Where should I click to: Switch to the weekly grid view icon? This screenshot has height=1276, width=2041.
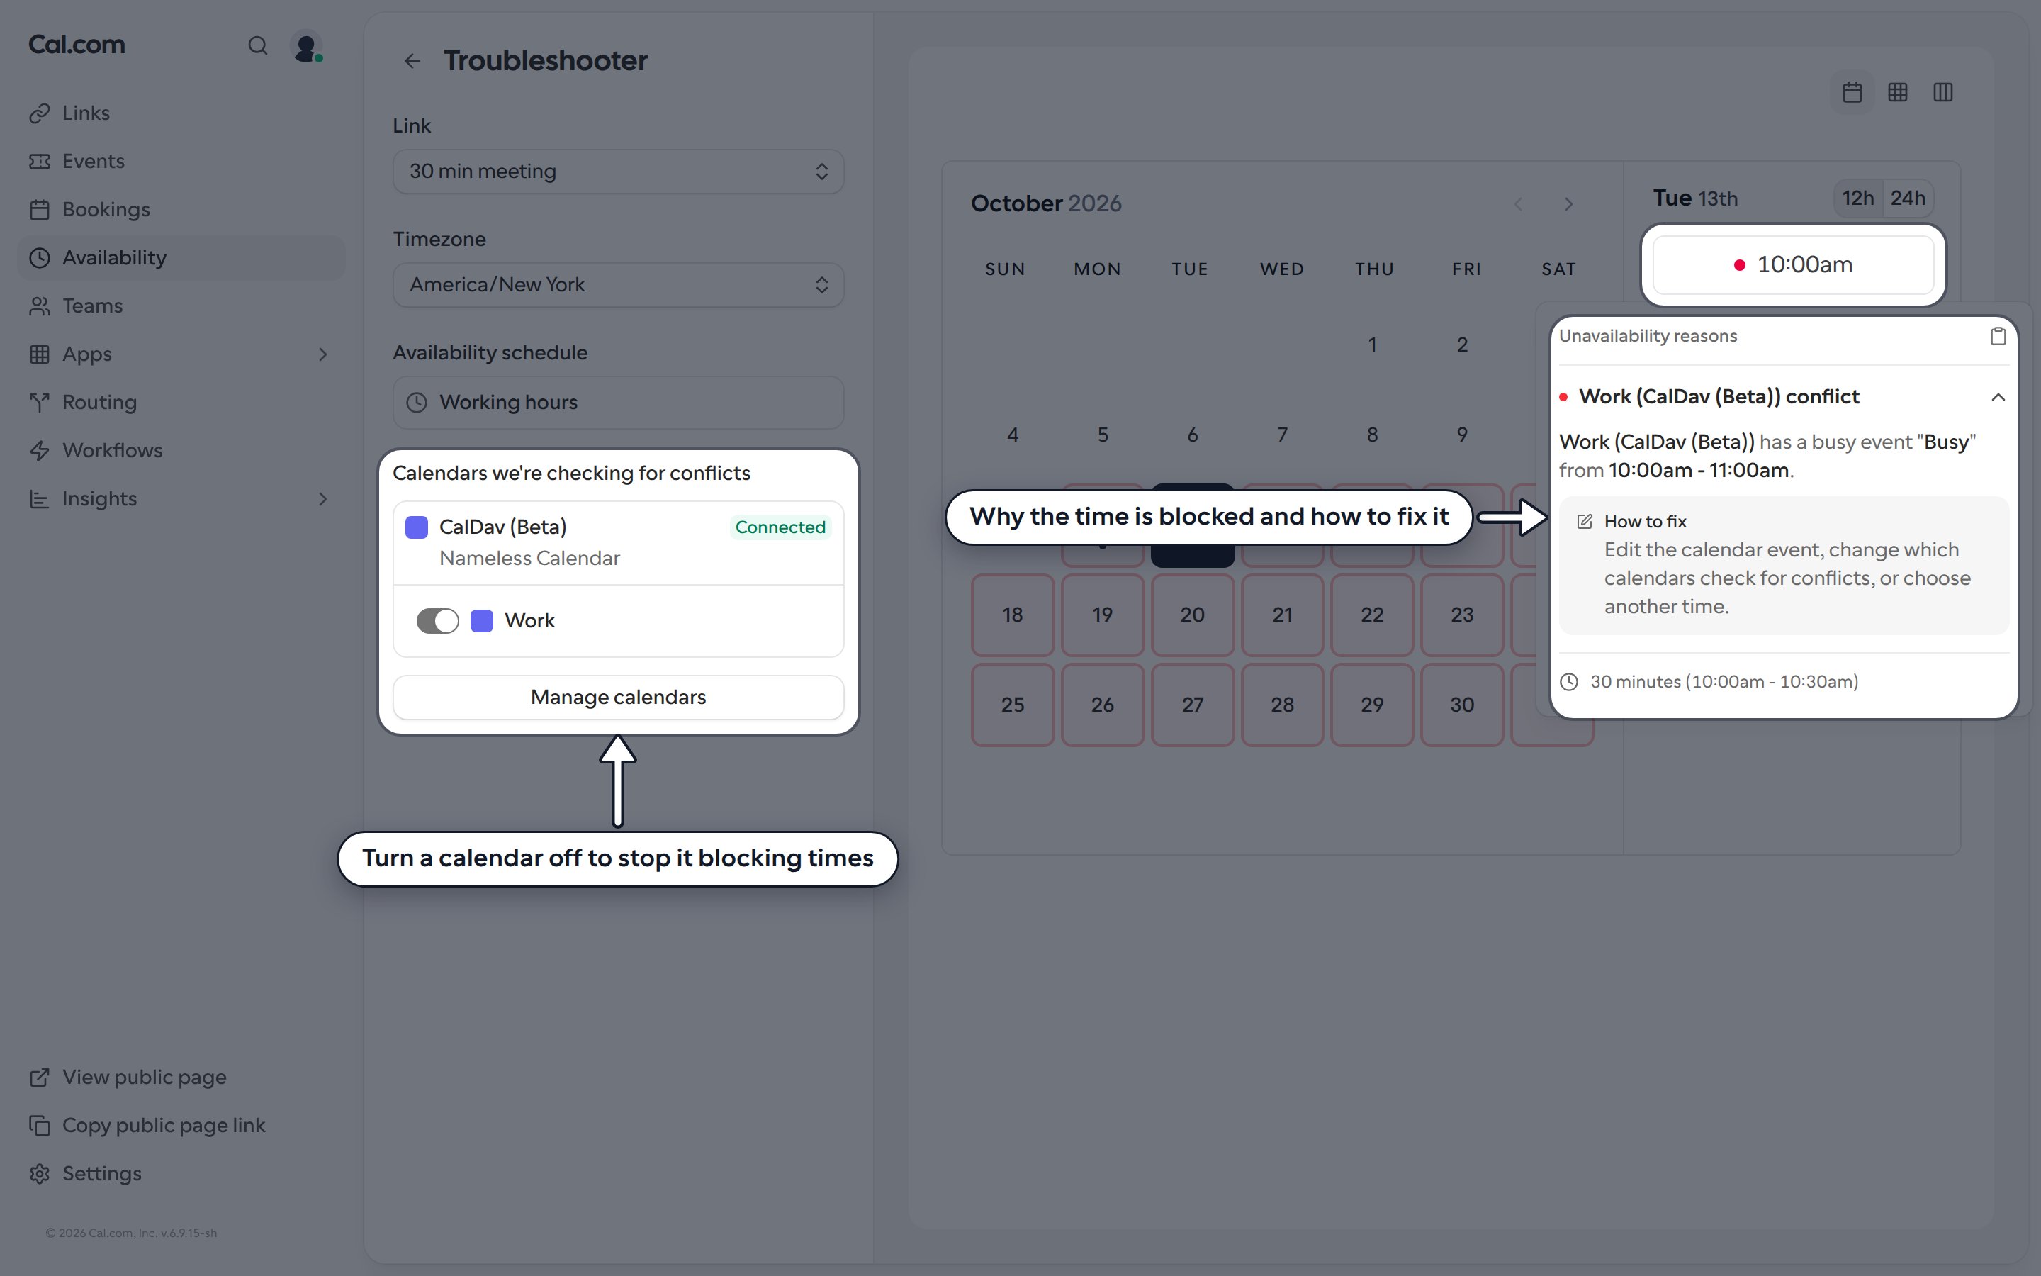click(1898, 92)
